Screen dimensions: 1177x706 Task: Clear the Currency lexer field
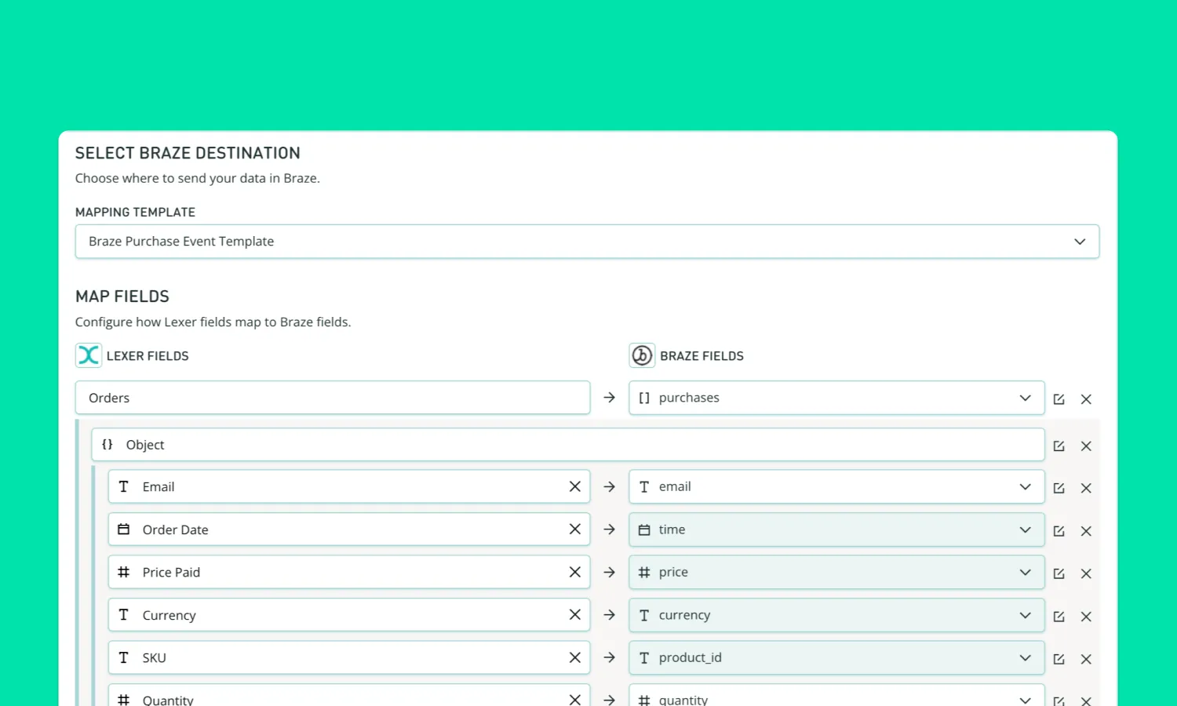pyautogui.click(x=574, y=615)
